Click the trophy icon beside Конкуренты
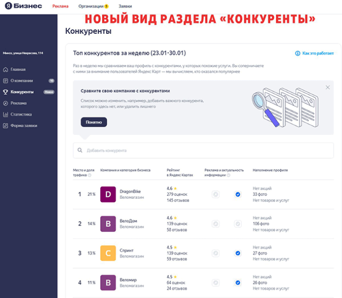Screen dimensions: 342x298 (5, 92)
